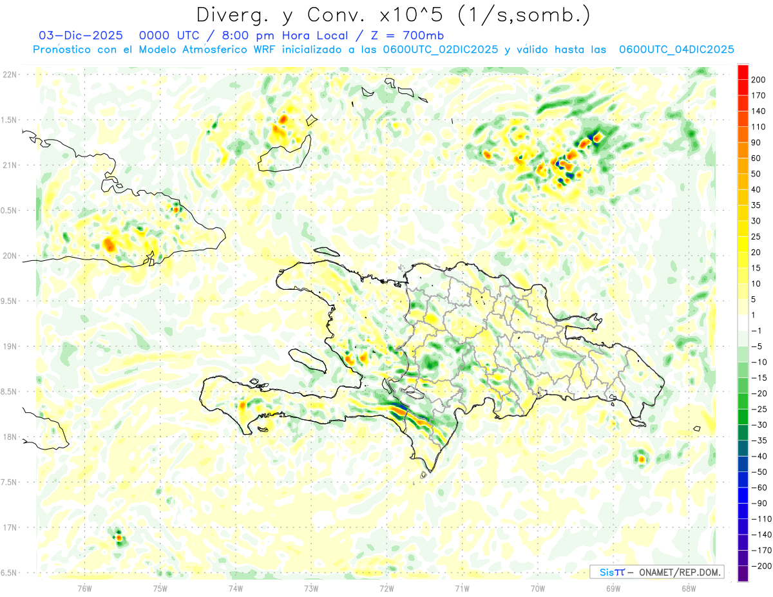Click the colorbar label '170'
The height and width of the screenshot is (597, 773).
(x=758, y=95)
